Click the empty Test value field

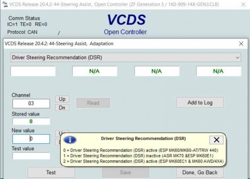pyautogui.click(x=31, y=156)
